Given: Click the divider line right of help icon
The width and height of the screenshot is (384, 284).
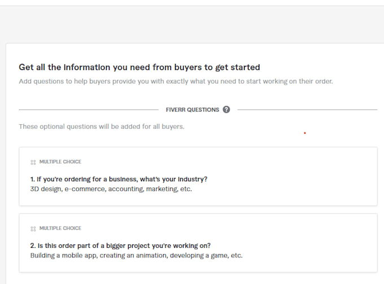Looking at the screenshot, I should 307,110.
